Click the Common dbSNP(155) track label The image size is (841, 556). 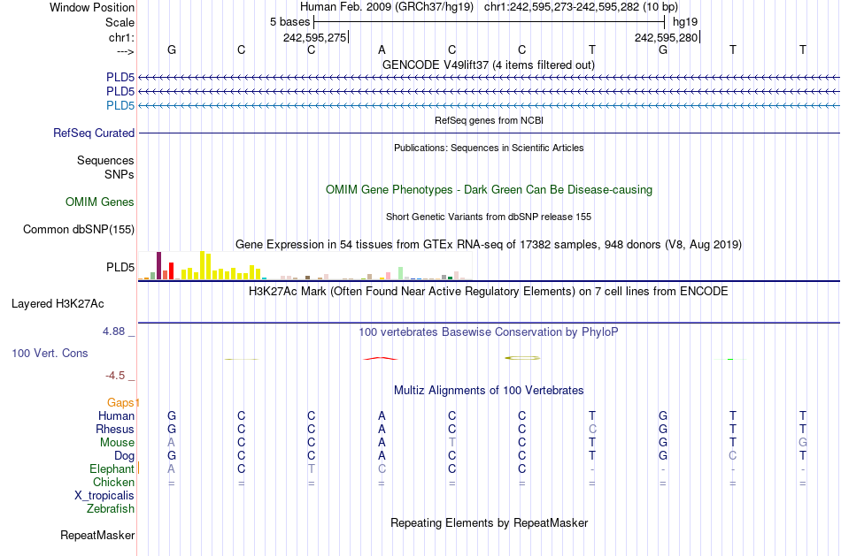(x=78, y=229)
